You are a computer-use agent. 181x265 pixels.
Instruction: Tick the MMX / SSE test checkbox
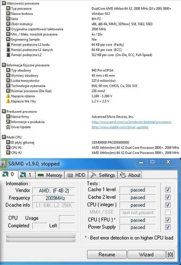pos(168,212)
